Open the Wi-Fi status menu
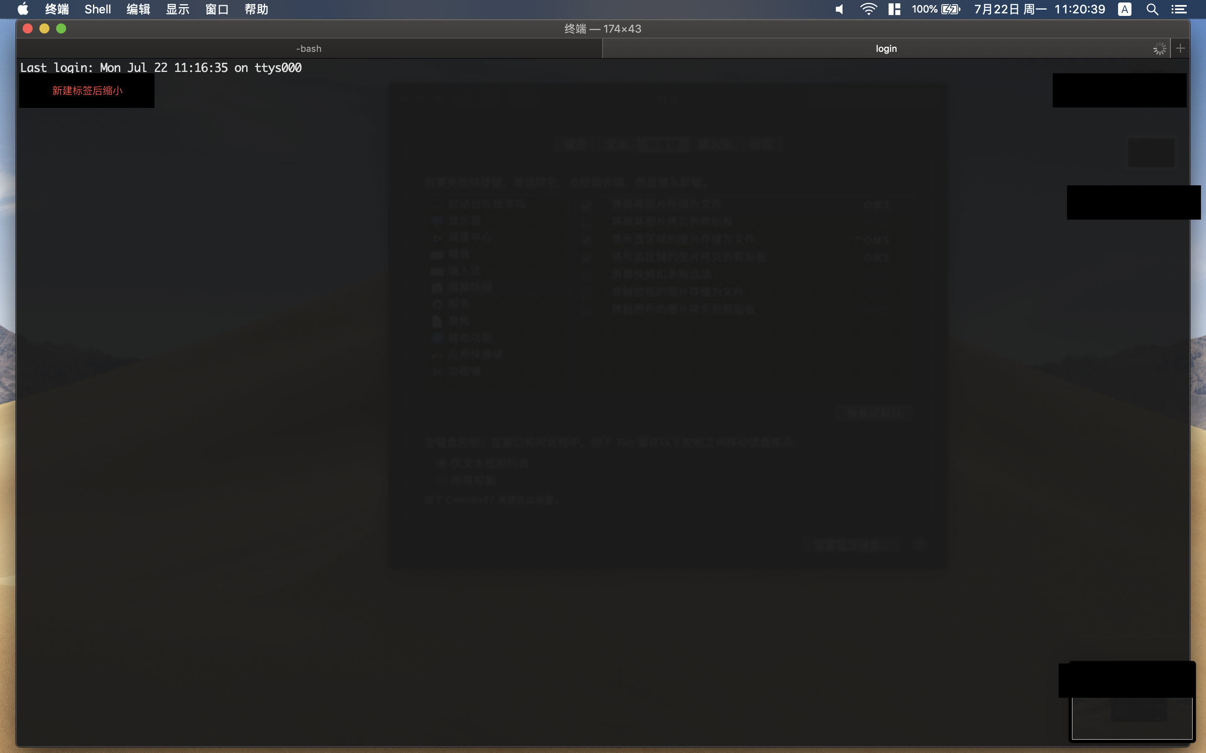 [x=868, y=9]
